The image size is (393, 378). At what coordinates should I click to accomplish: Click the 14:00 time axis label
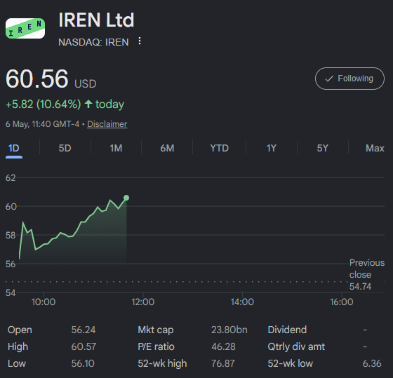[x=242, y=302]
